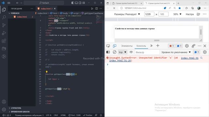Click the console Фильтр input
Viewport: 209px width, 117px height.
pos(147,52)
